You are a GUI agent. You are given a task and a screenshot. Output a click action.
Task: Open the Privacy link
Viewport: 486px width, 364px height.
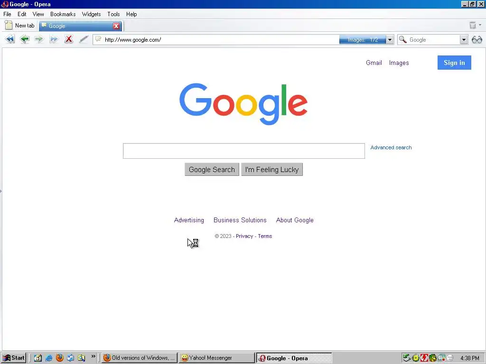pyautogui.click(x=244, y=236)
